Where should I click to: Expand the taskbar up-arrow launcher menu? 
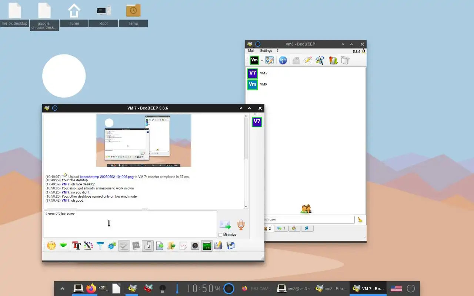tap(62, 289)
